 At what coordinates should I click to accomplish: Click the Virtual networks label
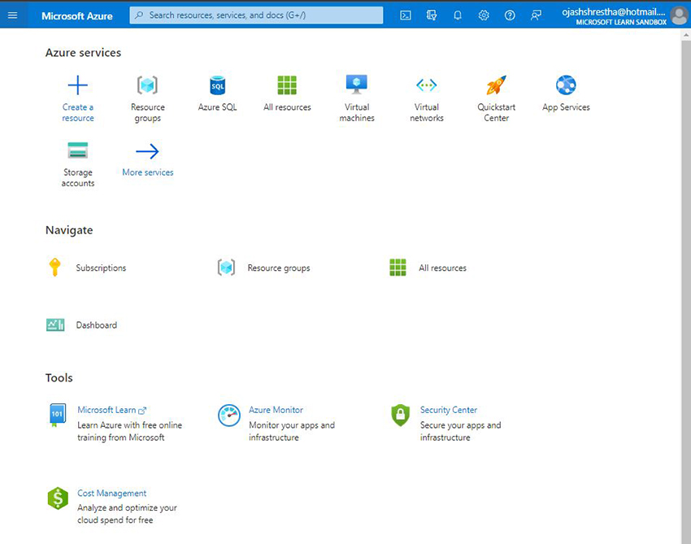click(x=427, y=112)
